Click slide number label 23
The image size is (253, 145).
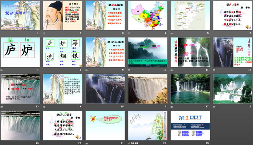(207, 143)
